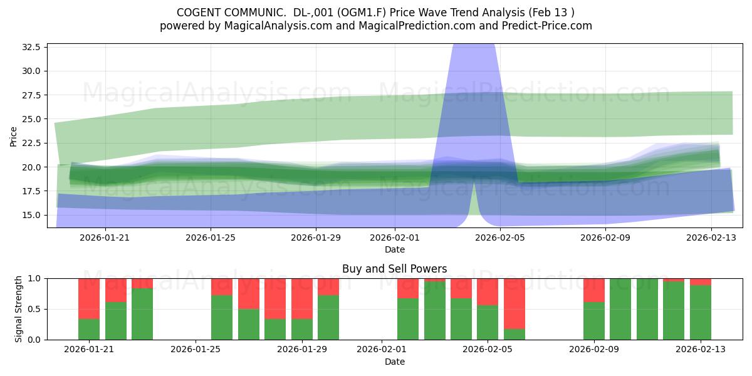Screen dimensions: 752x376
Task: Click the 2026-02-01 date label under the Buy and Sell Powers chart
Action: [382, 350]
